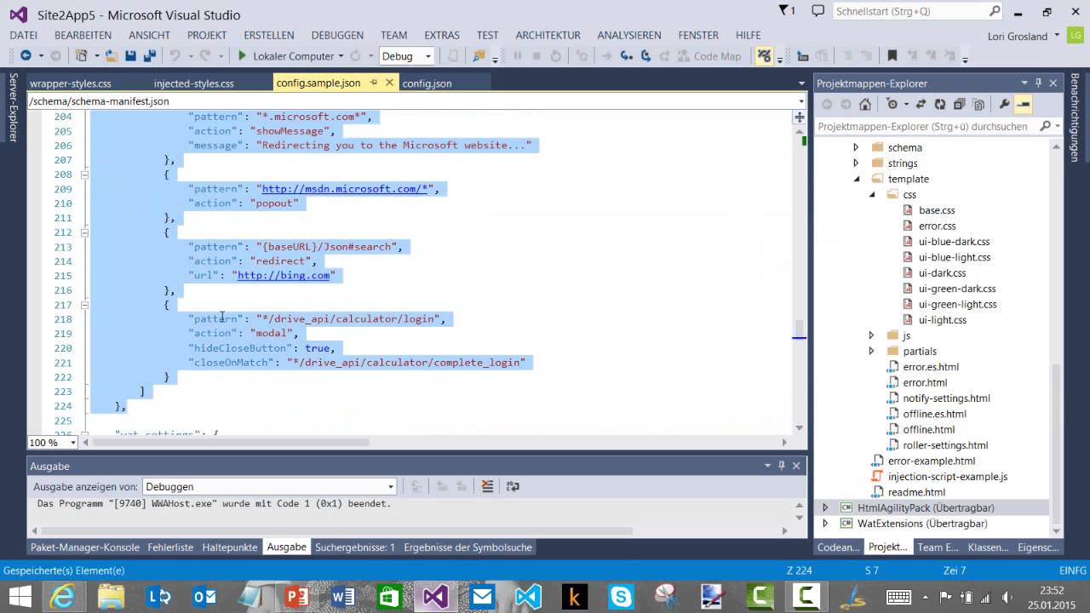The image size is (1090, 613).
Task: Click Sync with Active Document icon
Action: tap(921, 105)
